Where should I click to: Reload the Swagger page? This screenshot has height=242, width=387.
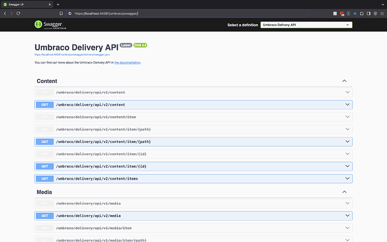(x=19, y=13)
